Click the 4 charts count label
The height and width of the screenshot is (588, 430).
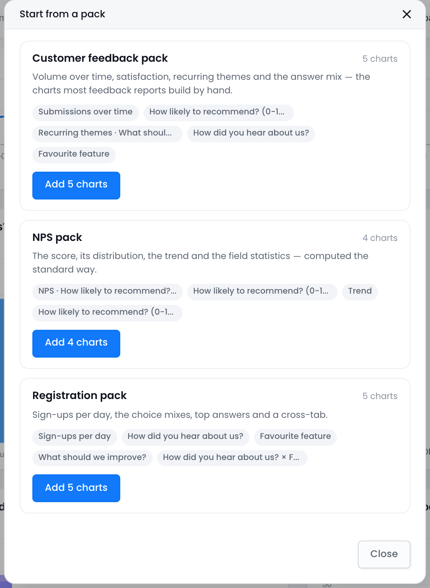click(x=380, y=238)
